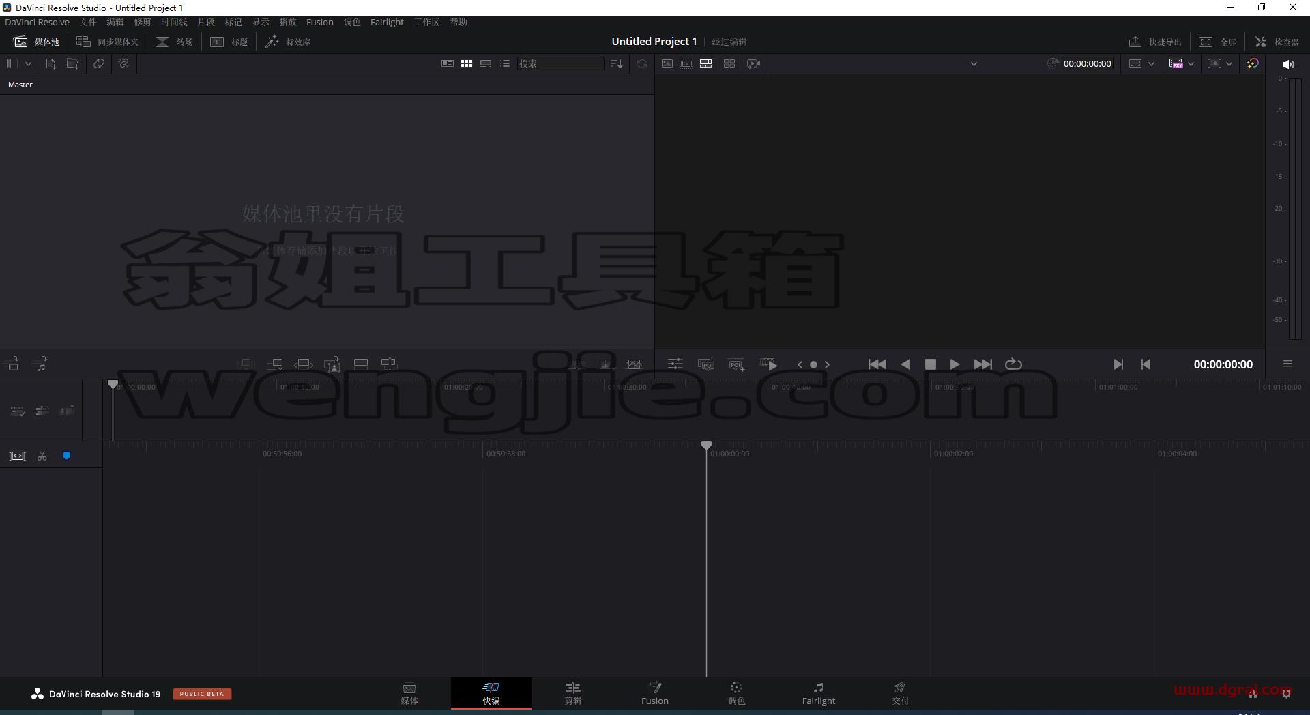Click the Sync Clips icon

99,63
